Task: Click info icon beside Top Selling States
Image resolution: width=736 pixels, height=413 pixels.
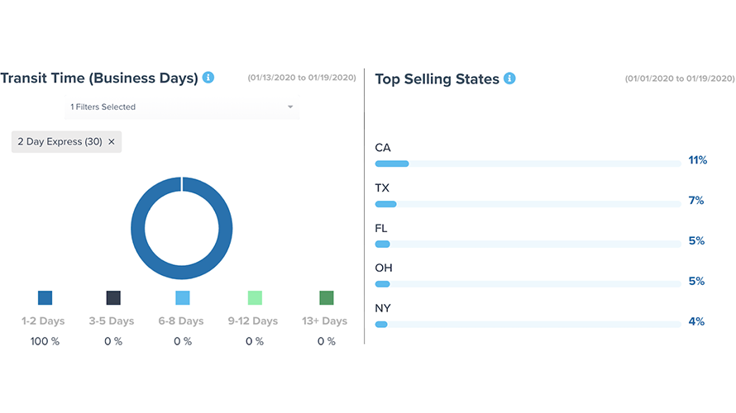Action: (x=510, y=78)
